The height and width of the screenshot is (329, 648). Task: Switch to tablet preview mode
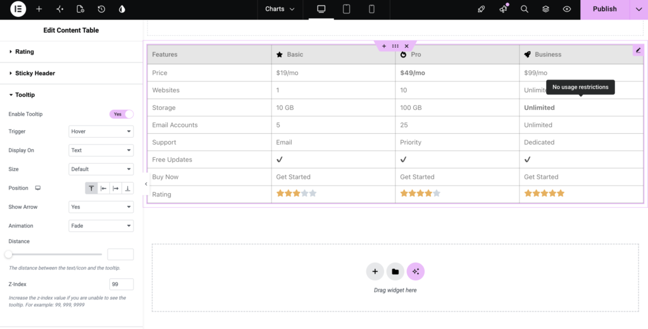[x=346, y=9]
